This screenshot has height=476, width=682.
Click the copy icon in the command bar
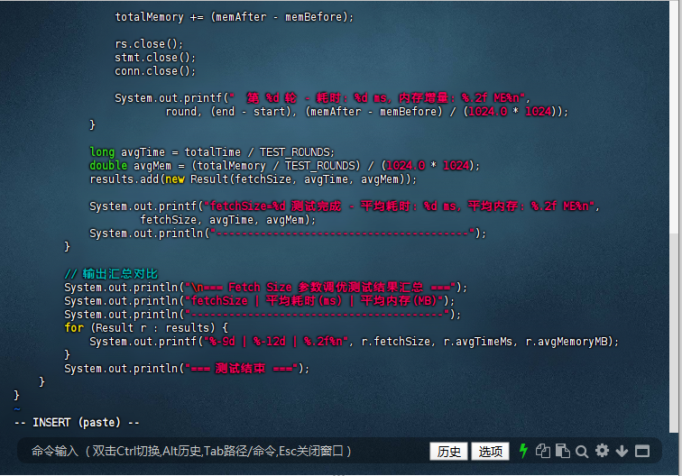543,452
